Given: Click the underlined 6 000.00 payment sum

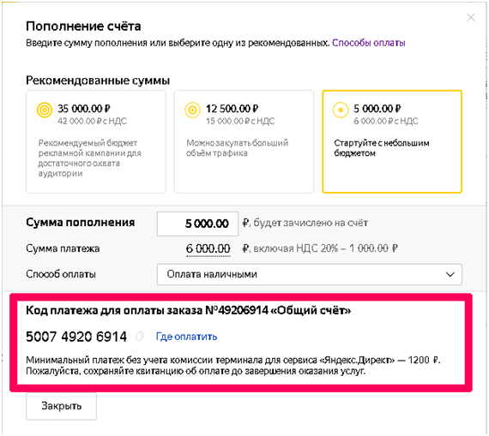Looking at the screenshot, I should pos(208,248).
